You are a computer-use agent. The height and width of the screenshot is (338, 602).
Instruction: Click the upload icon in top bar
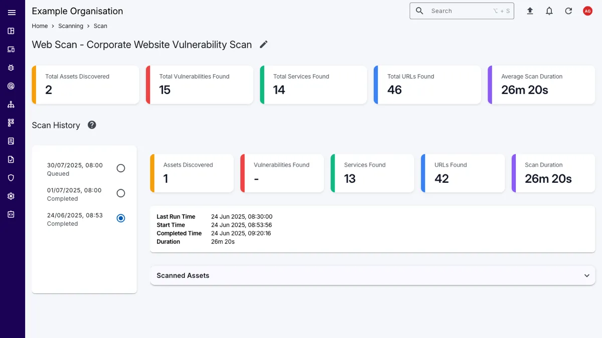[530, 11]
